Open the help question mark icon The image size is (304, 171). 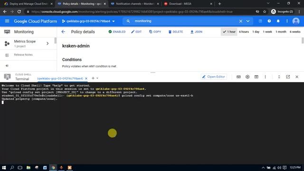click(269, 21)
